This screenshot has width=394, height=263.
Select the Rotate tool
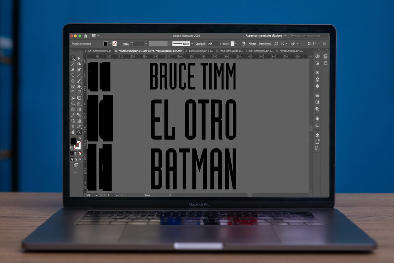point(73,92)
